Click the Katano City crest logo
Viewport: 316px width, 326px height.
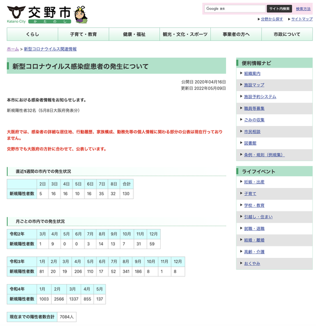click(16, 13)
